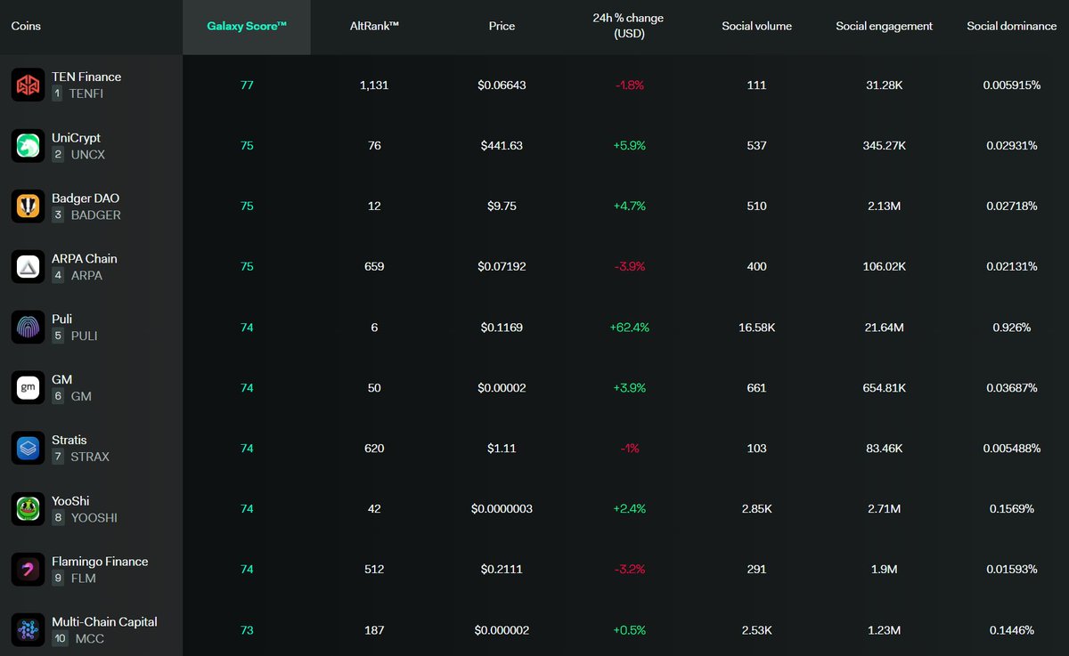The height and width of the screenshot is (656, 1069).
Task: Open the ARPA Chain coin name
Action: [85, 259]
